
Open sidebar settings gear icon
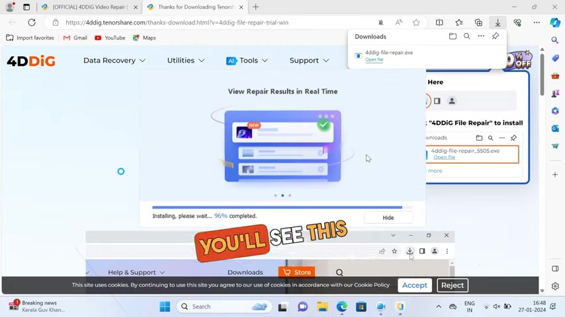click(x=555, y=286)
